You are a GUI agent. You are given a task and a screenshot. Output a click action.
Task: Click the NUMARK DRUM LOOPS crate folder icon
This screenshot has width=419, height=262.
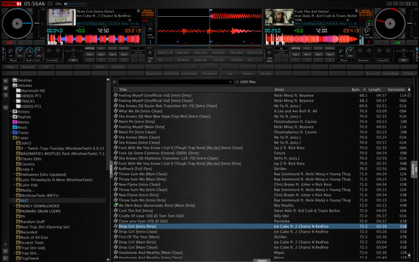pos(18,211)
